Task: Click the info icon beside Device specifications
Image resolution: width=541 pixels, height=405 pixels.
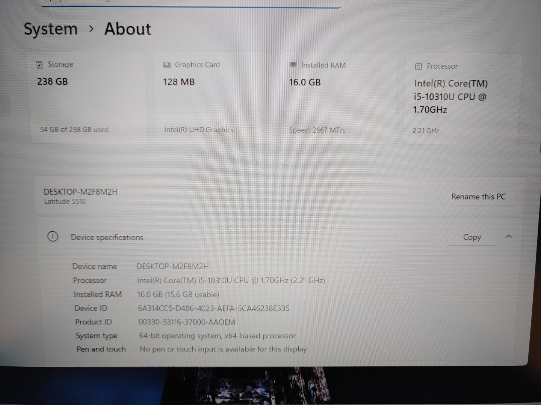Action: (53, 237)
